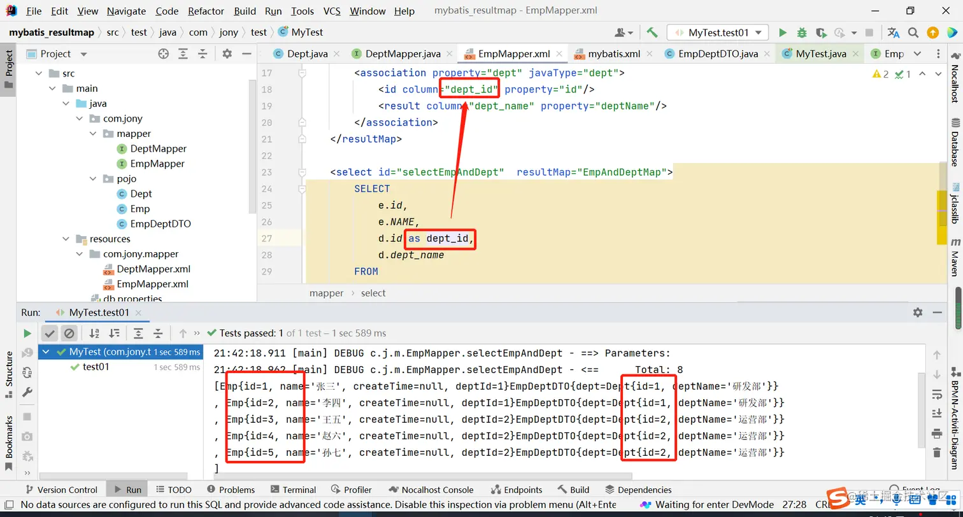Viewport: 963px width, 517px height.
Task: Collapse the resources folder
Action: (x=66, y=239)
